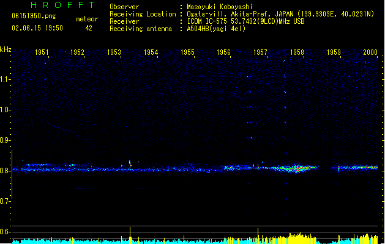This screenshot has width=385, height=244.
Task: Click the 2000 time marker
Action: (370, 52)
